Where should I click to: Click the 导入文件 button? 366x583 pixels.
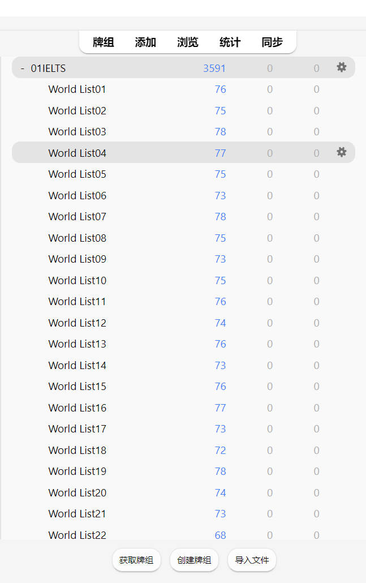252,560
